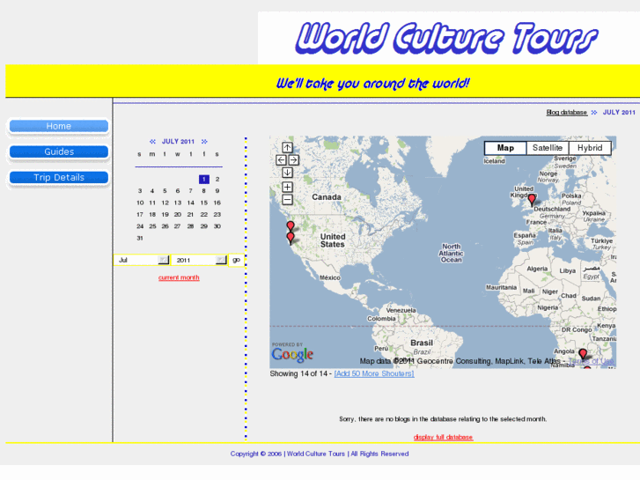Image resolution: width=640 pixels, height=480 pixels.
Task: Click JULY 2011 calendar title
Action: coord(178,141)
